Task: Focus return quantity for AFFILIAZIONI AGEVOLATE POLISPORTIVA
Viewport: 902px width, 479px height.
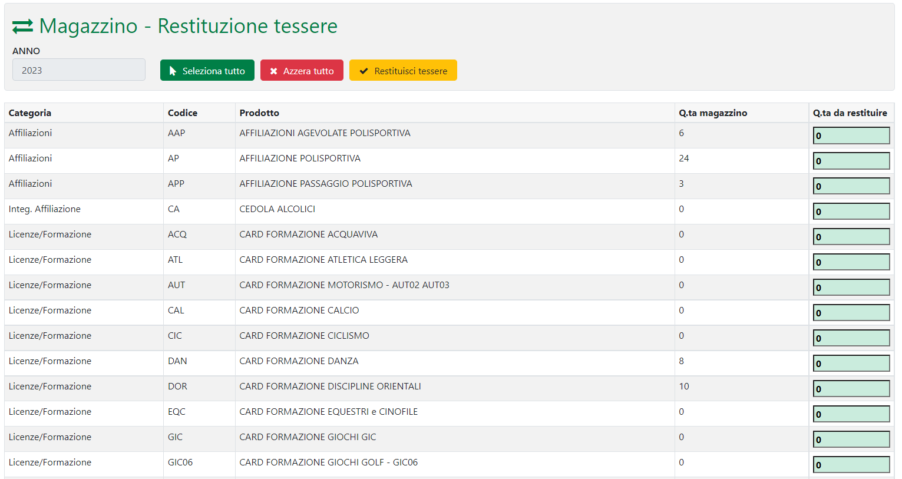Action: (x=851, y=136)
